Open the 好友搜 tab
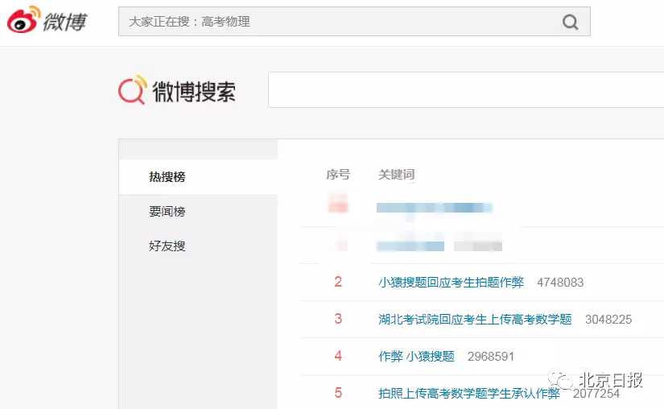 point(167,246)
